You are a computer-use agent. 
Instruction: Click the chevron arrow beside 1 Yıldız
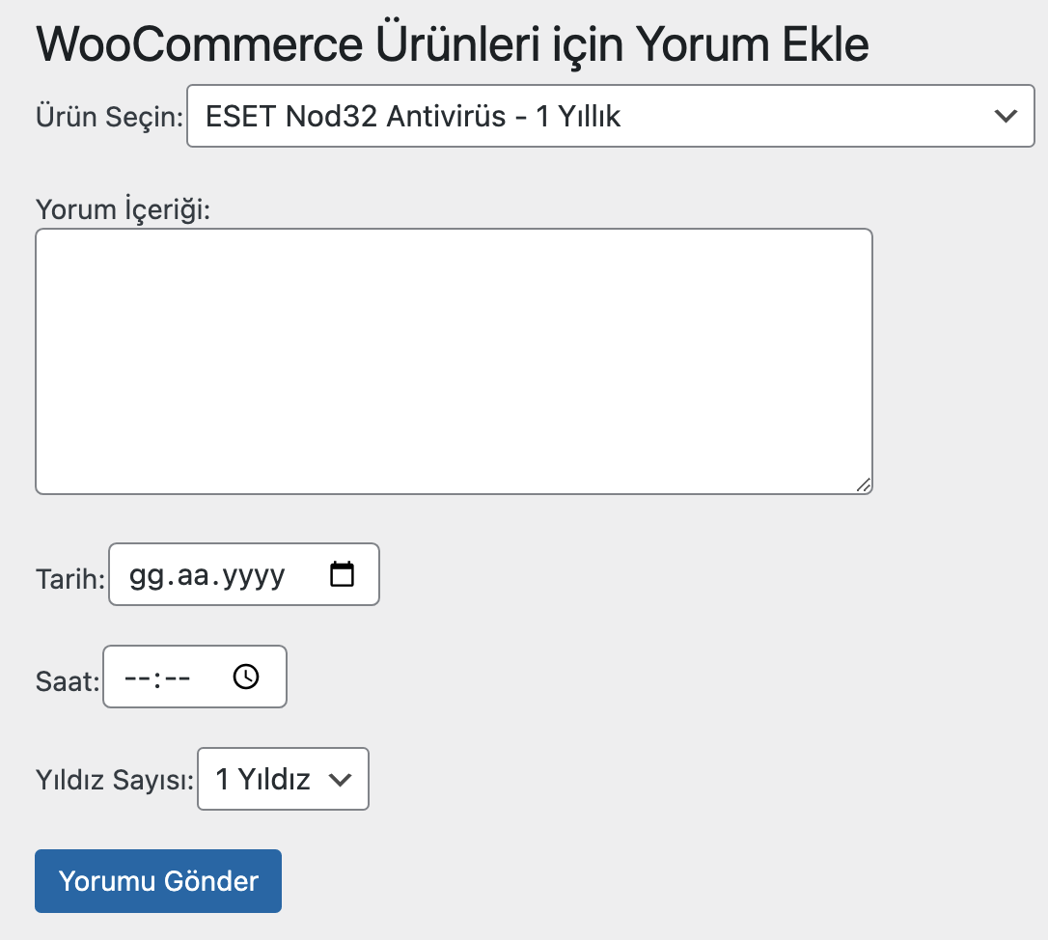pyautogui.click(x=340, y=780)
